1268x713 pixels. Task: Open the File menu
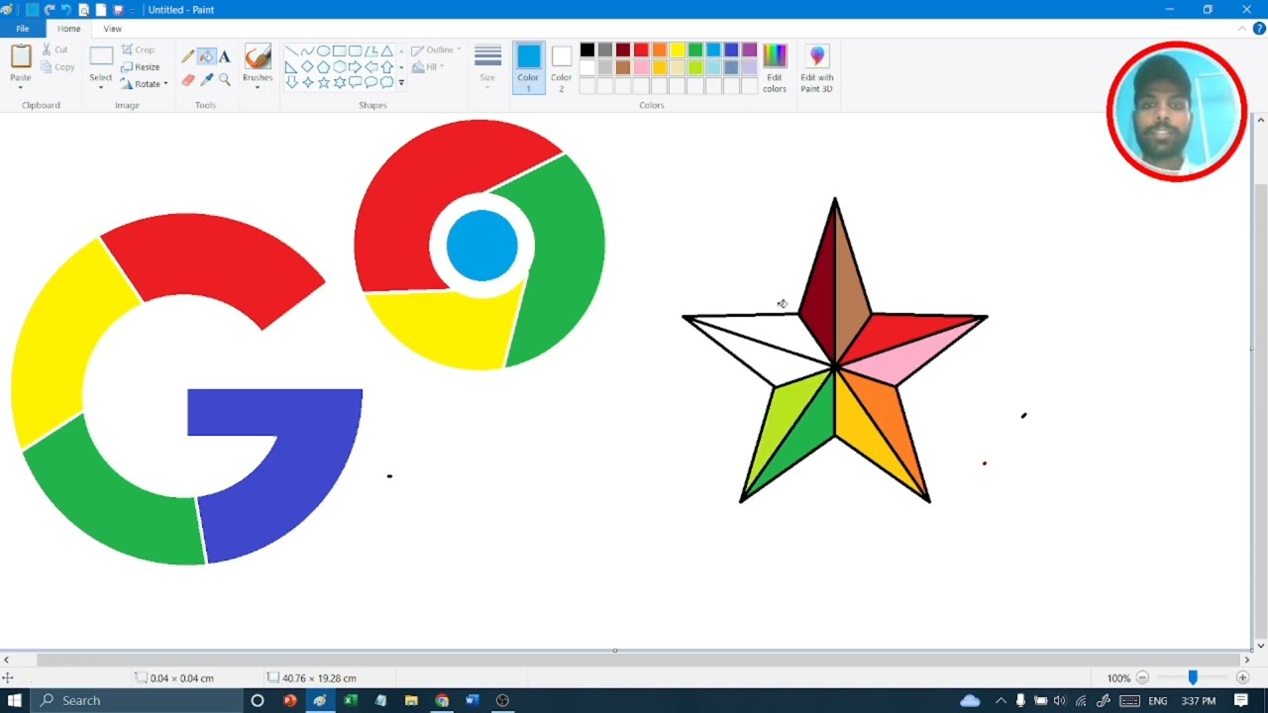[23, 29]
